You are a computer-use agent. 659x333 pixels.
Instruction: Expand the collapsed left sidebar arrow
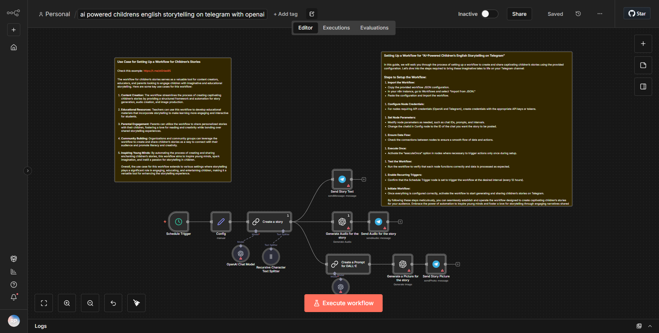pos(28,171)
